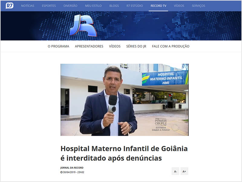
Task: Open Vídeos in the top navigation bar
Action: pos(179,6)
